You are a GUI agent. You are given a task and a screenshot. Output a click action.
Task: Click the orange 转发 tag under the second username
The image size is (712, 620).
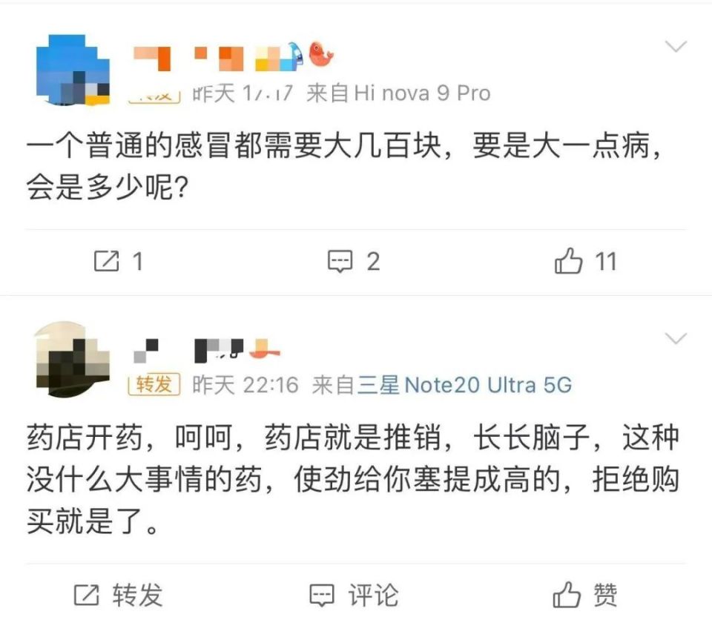pos(154,384)
